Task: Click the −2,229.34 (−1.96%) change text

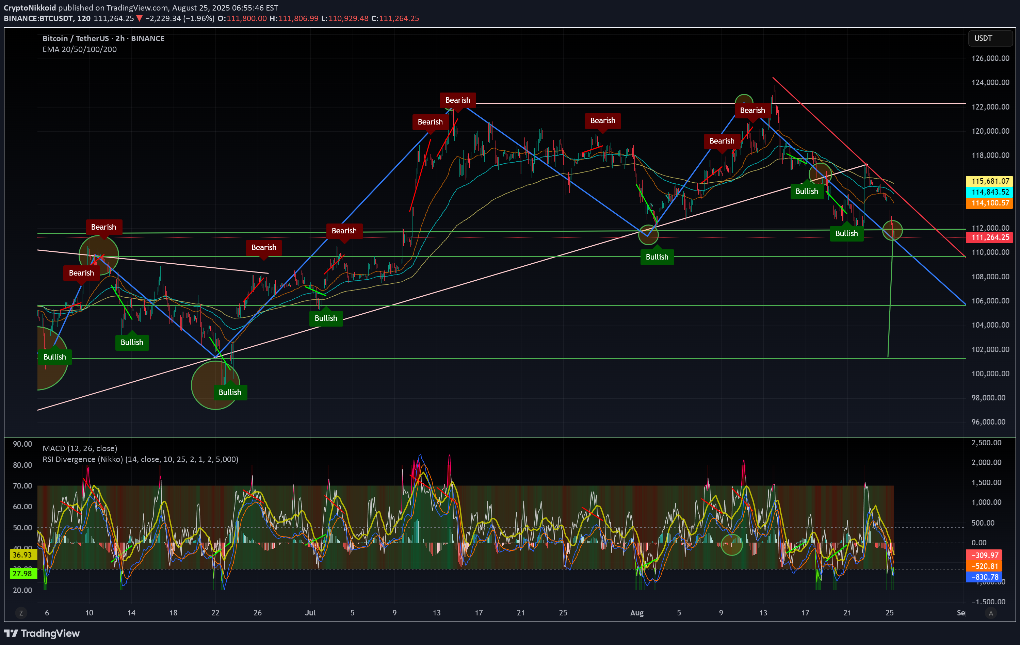Action: tap(180, 18)
